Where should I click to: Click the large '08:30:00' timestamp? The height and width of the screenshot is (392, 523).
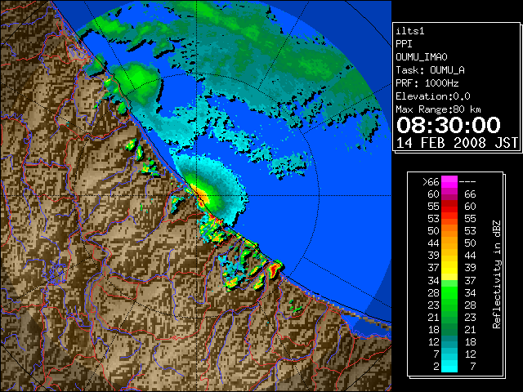click(x=449, y=125)
